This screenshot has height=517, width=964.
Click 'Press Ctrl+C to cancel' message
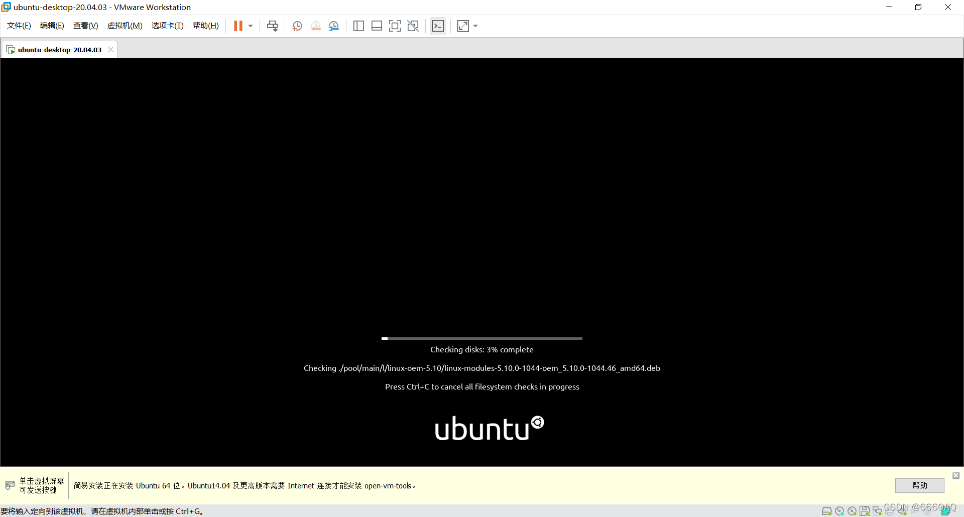pos(482,386)
